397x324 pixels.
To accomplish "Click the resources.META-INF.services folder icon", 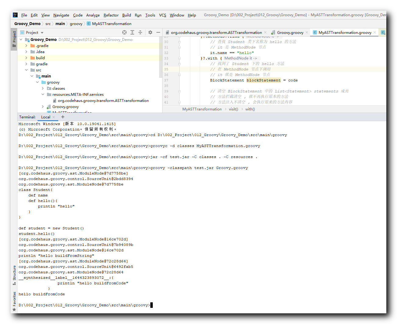I will click(x=49, y=95).
